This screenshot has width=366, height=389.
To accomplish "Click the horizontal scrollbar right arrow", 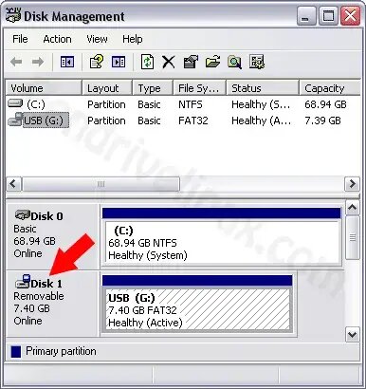I will (352, 184).
